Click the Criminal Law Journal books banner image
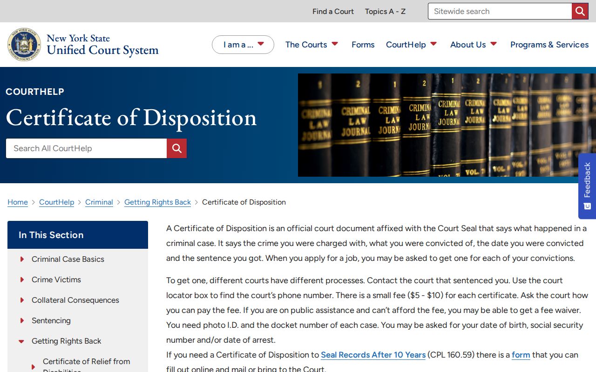This screenshot has height=372, width=596. [447, 125]
